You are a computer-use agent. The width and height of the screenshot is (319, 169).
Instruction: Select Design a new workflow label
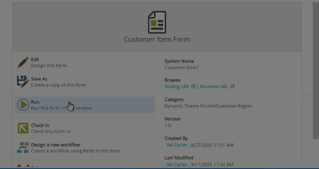click(x=55, y=145)
